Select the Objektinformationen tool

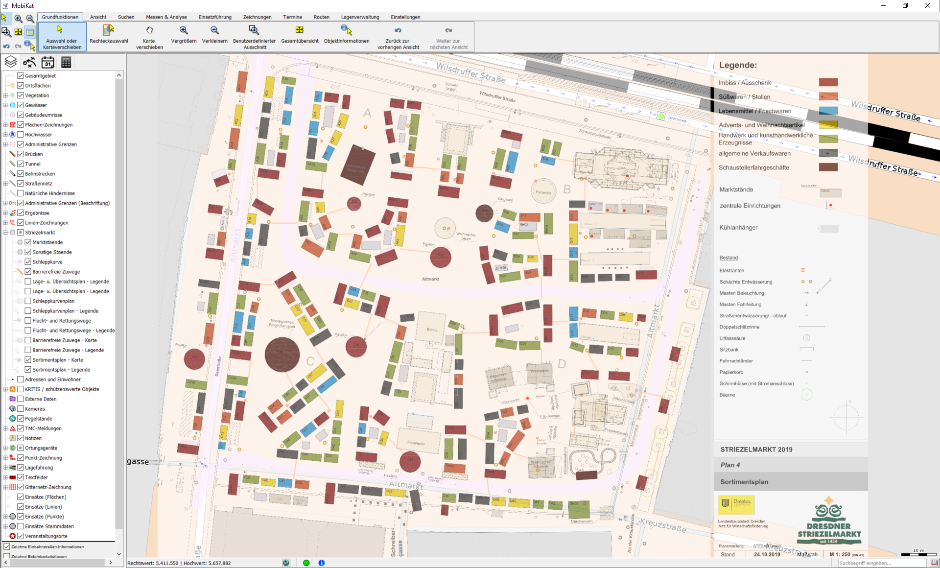click(x=347, y=35)
